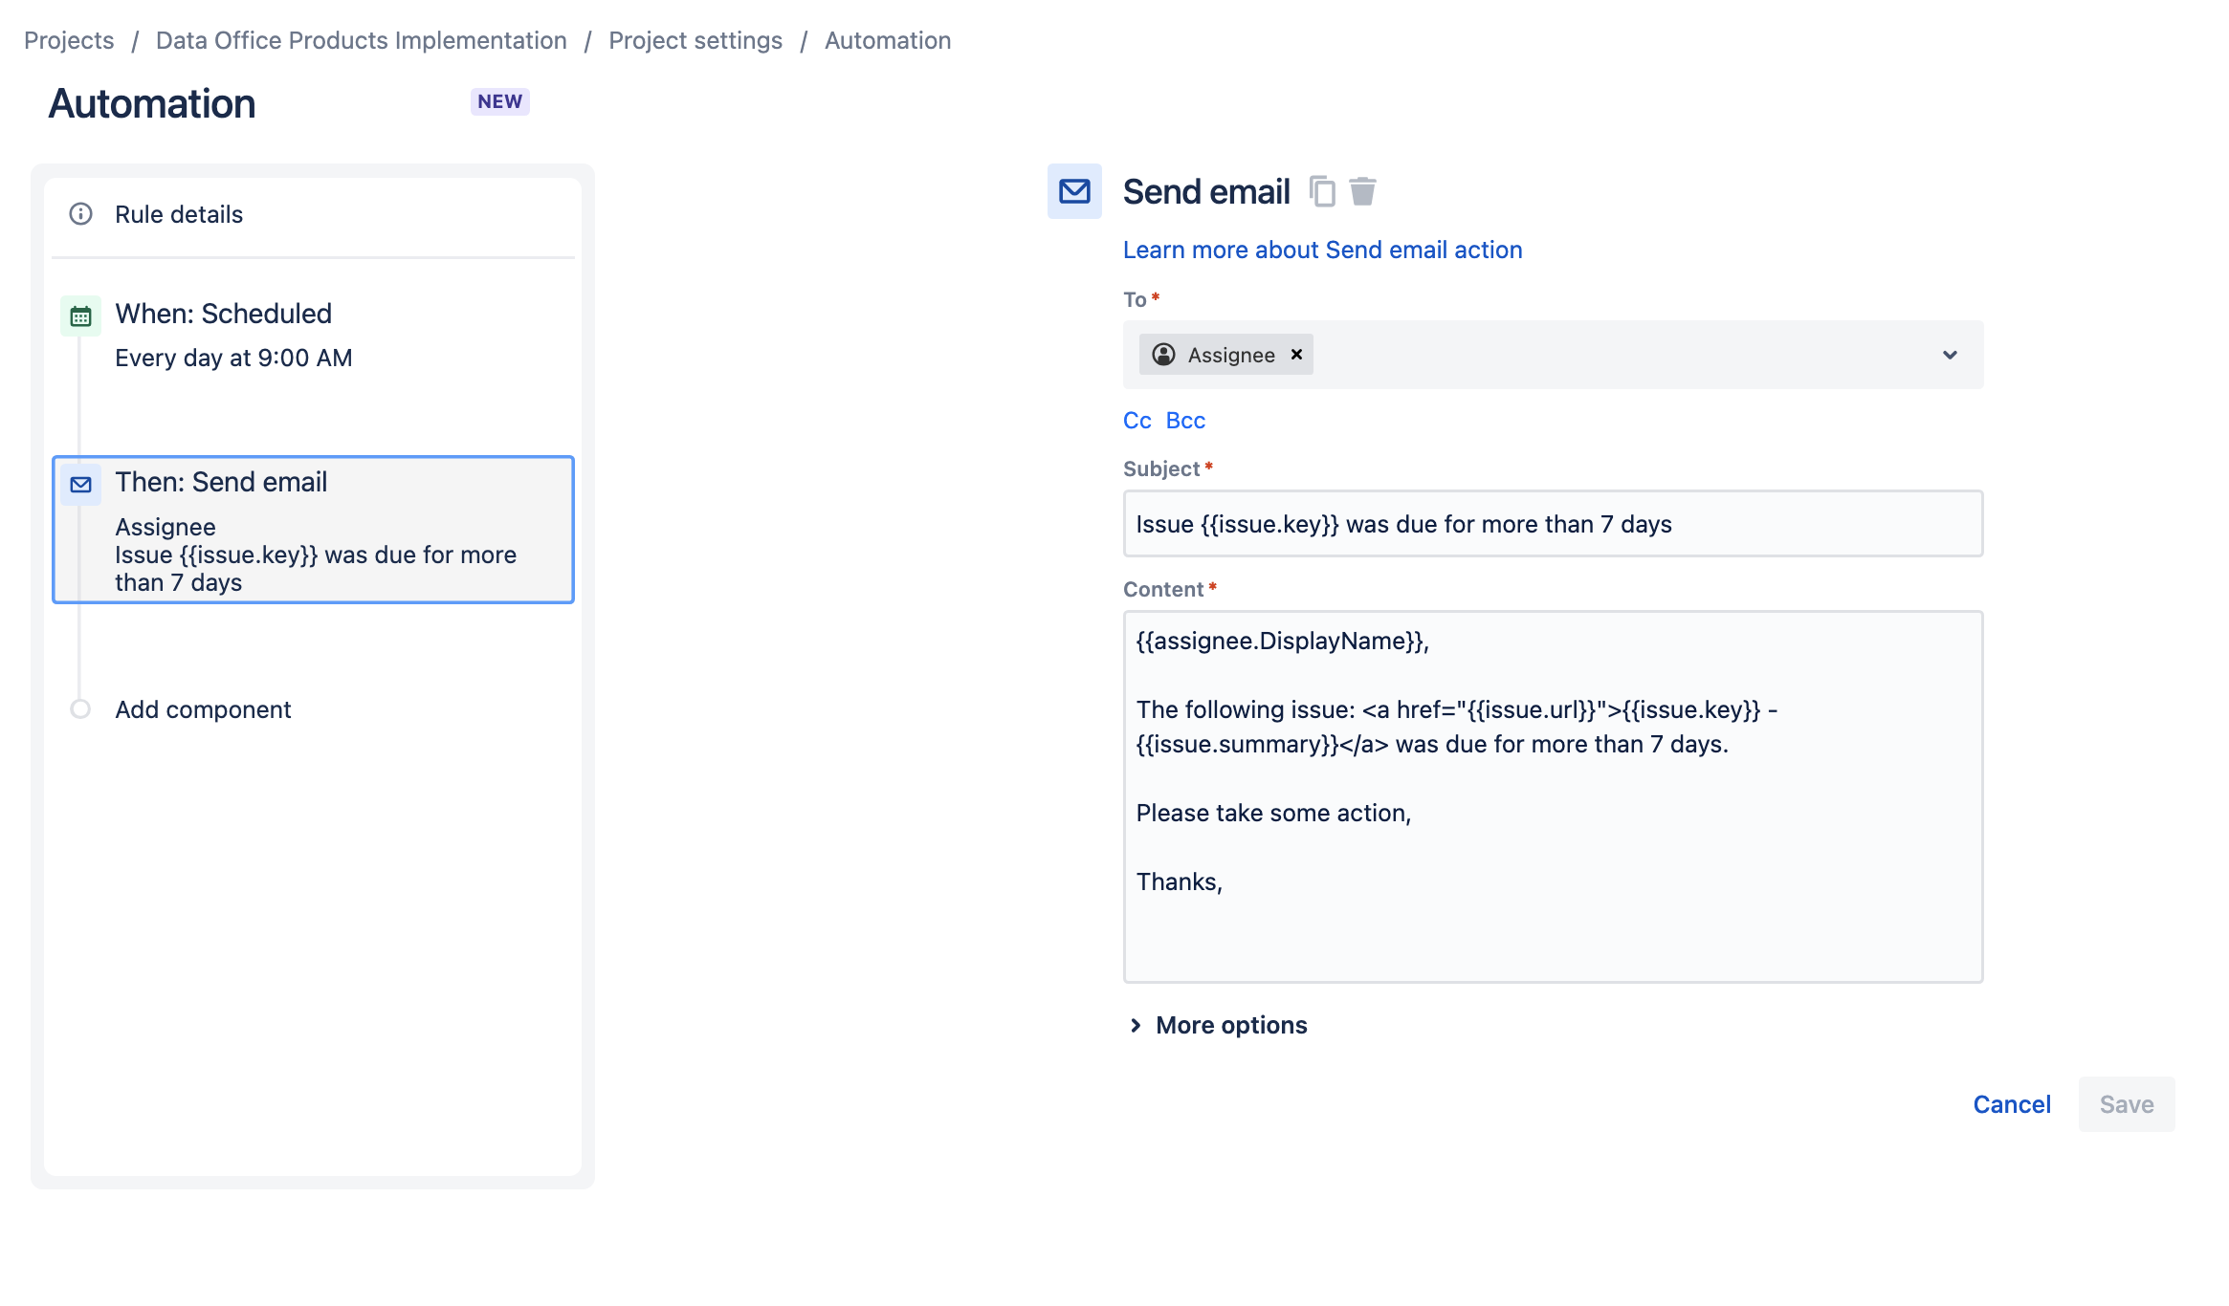2229x1306 pixels.
Task: Open the To recipients dropdown arrow
Action: click(1950, 355)
